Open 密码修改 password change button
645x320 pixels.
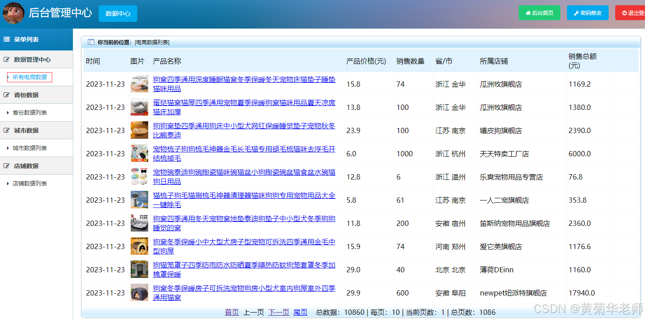click(x=588, y=13)
